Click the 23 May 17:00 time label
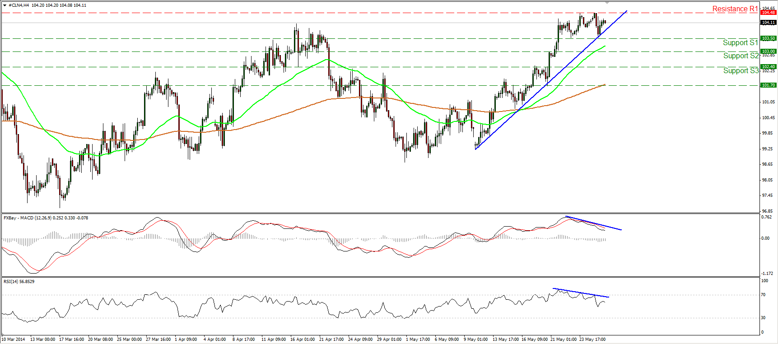The width and height of the screenshot is (778, 344). tap(592, 339)
